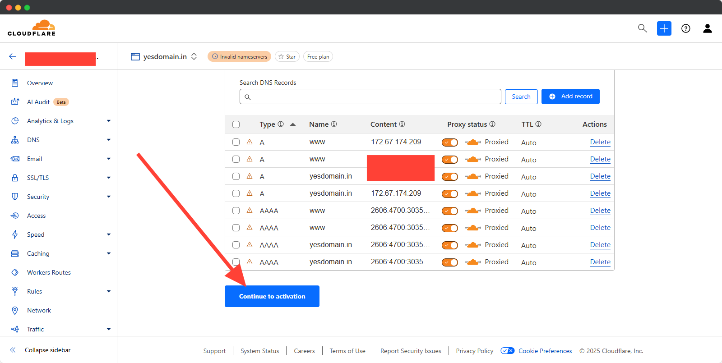Click the Type column info icon
The width and height of the screenshot is (722, 363).
click(281, 124)
